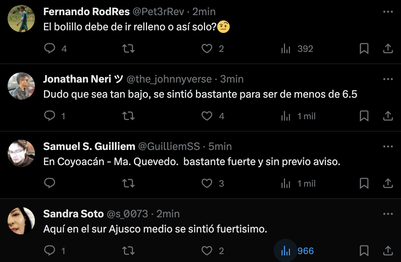Screen dimensions: 401x262
Task: Reply to Fernando RodRes's bolillo tweet
Action: (x=50, y=49)
